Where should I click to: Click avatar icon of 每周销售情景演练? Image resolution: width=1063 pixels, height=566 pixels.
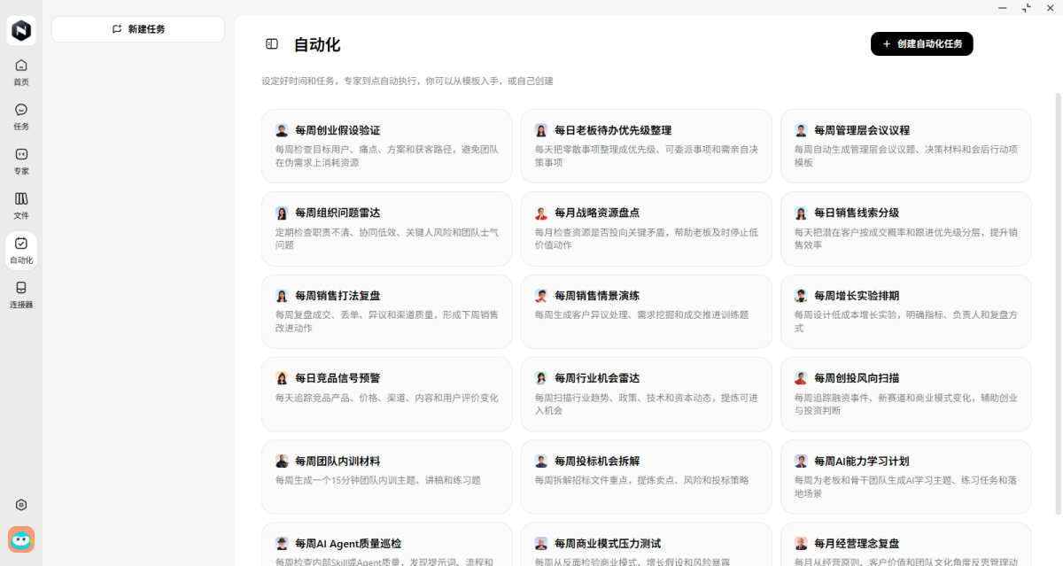(x=541, y=296)
